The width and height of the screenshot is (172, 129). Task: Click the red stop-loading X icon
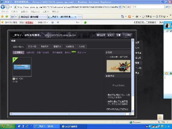(128, 7)
